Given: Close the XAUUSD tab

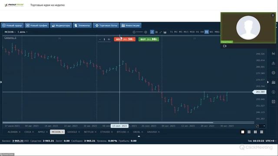Looking at the screenshot, I should click(x=159, y=132).
